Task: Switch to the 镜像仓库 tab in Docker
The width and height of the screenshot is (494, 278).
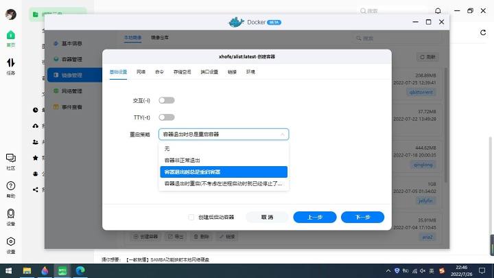Action: coord(160,38)
